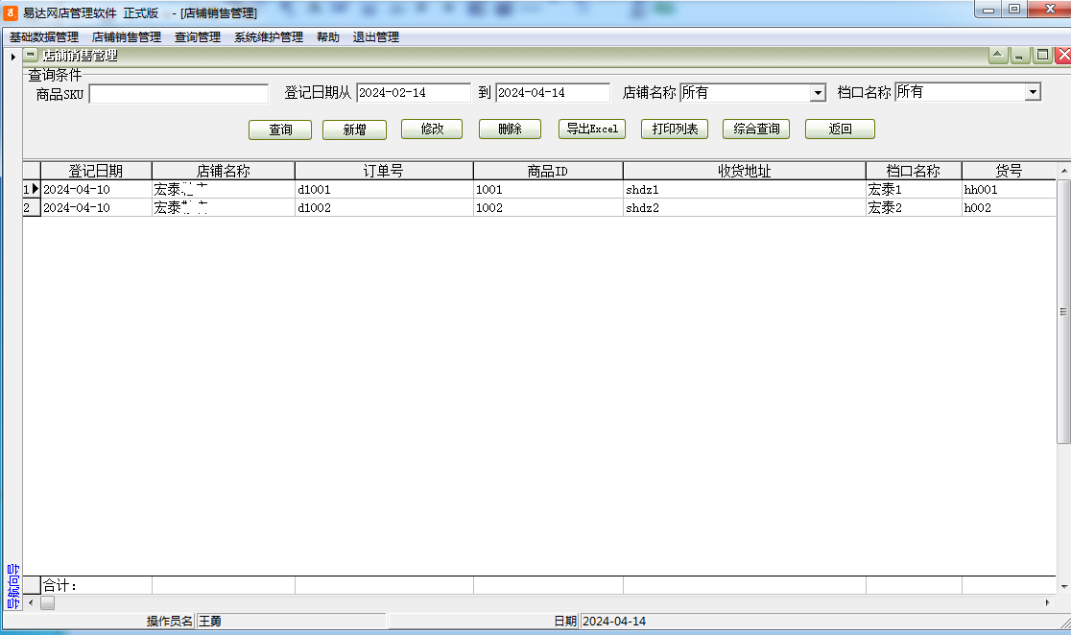Minimize the inner 店铺销售管理 window
1071x635 pixels.
point(1020,56)
